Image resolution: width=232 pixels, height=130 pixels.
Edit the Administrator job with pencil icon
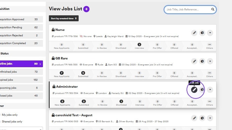pos(194,90)
